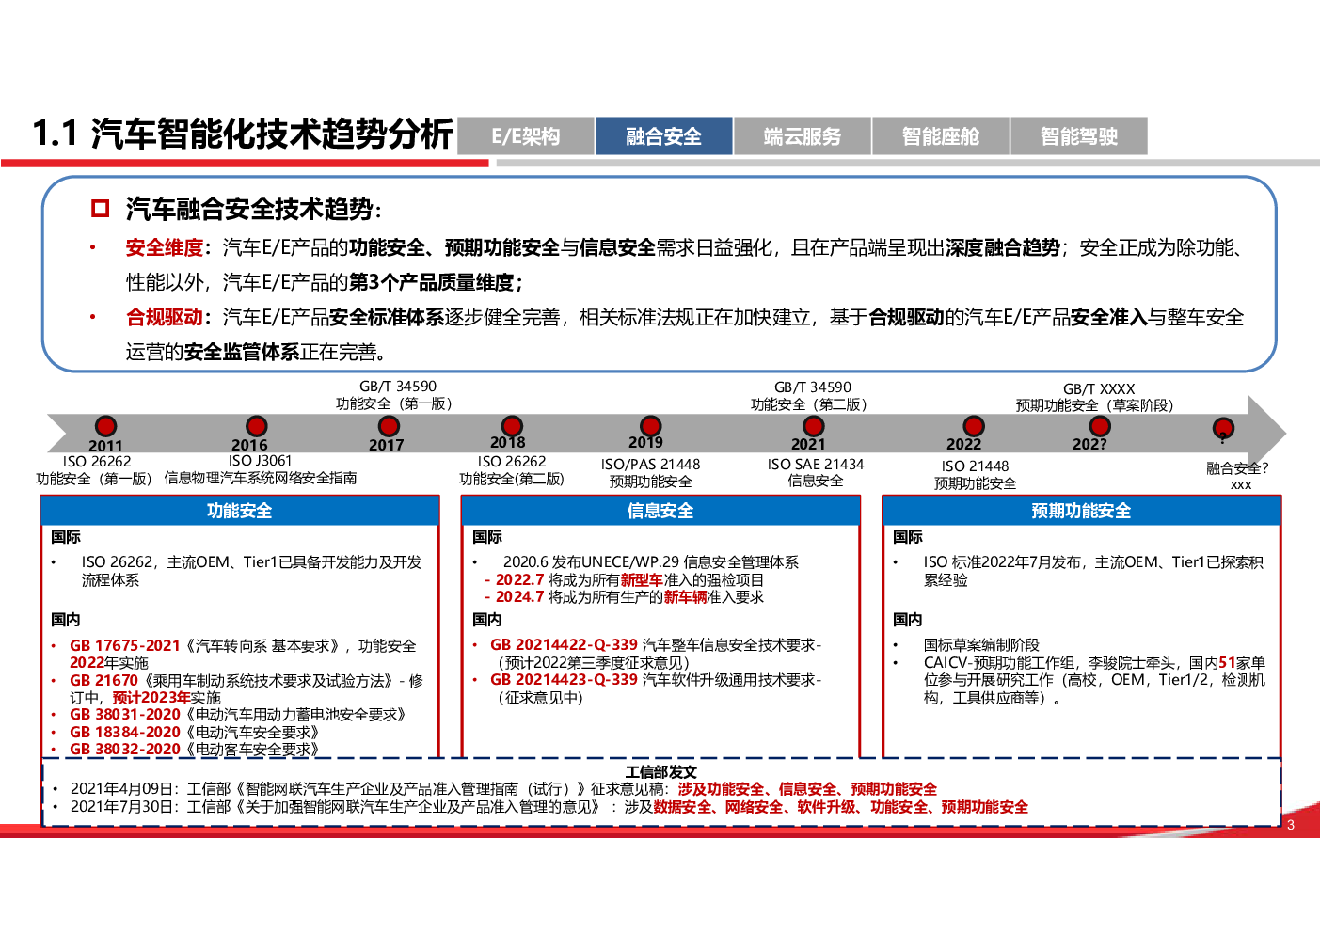Select the 2019 timeline marker dot
Viewport: 1320px width, 933px height.
click(650, 426)
